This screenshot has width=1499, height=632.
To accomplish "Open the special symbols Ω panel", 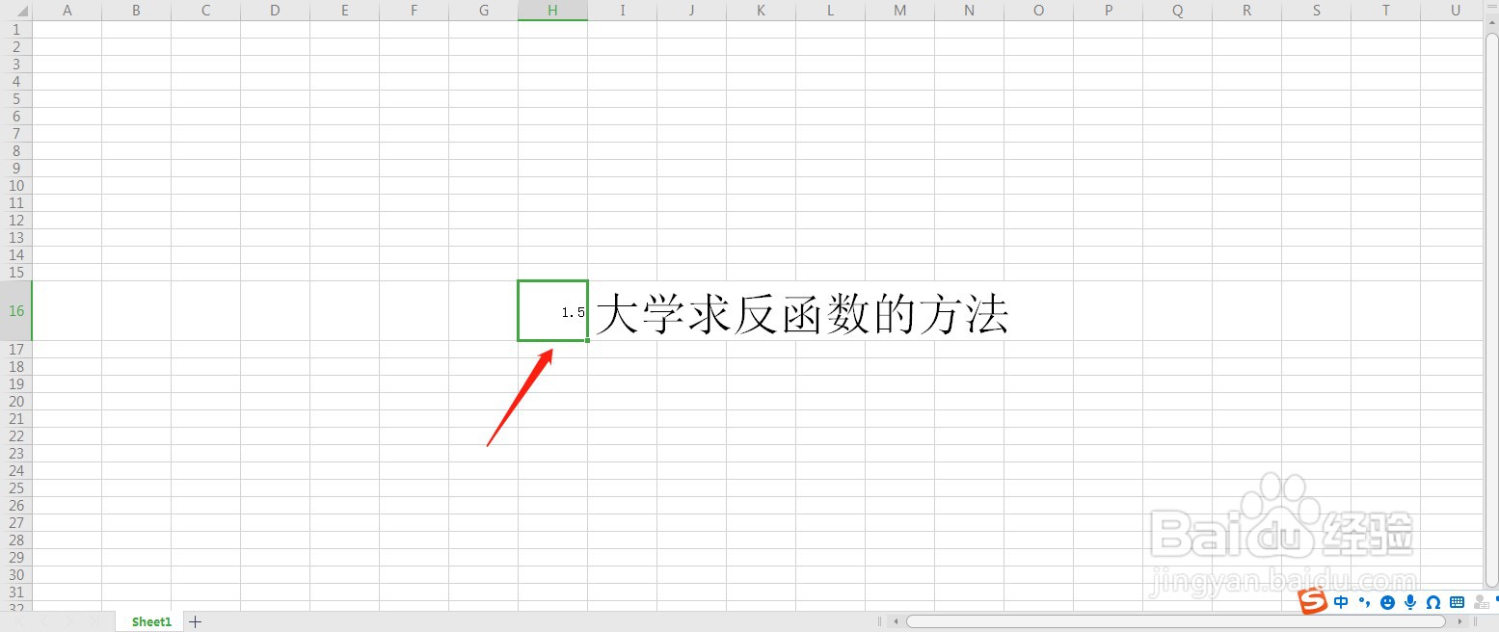I will [1432, 601].
